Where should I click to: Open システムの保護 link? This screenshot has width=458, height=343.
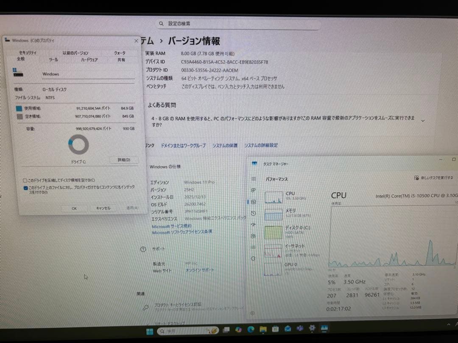click(225, 145)
